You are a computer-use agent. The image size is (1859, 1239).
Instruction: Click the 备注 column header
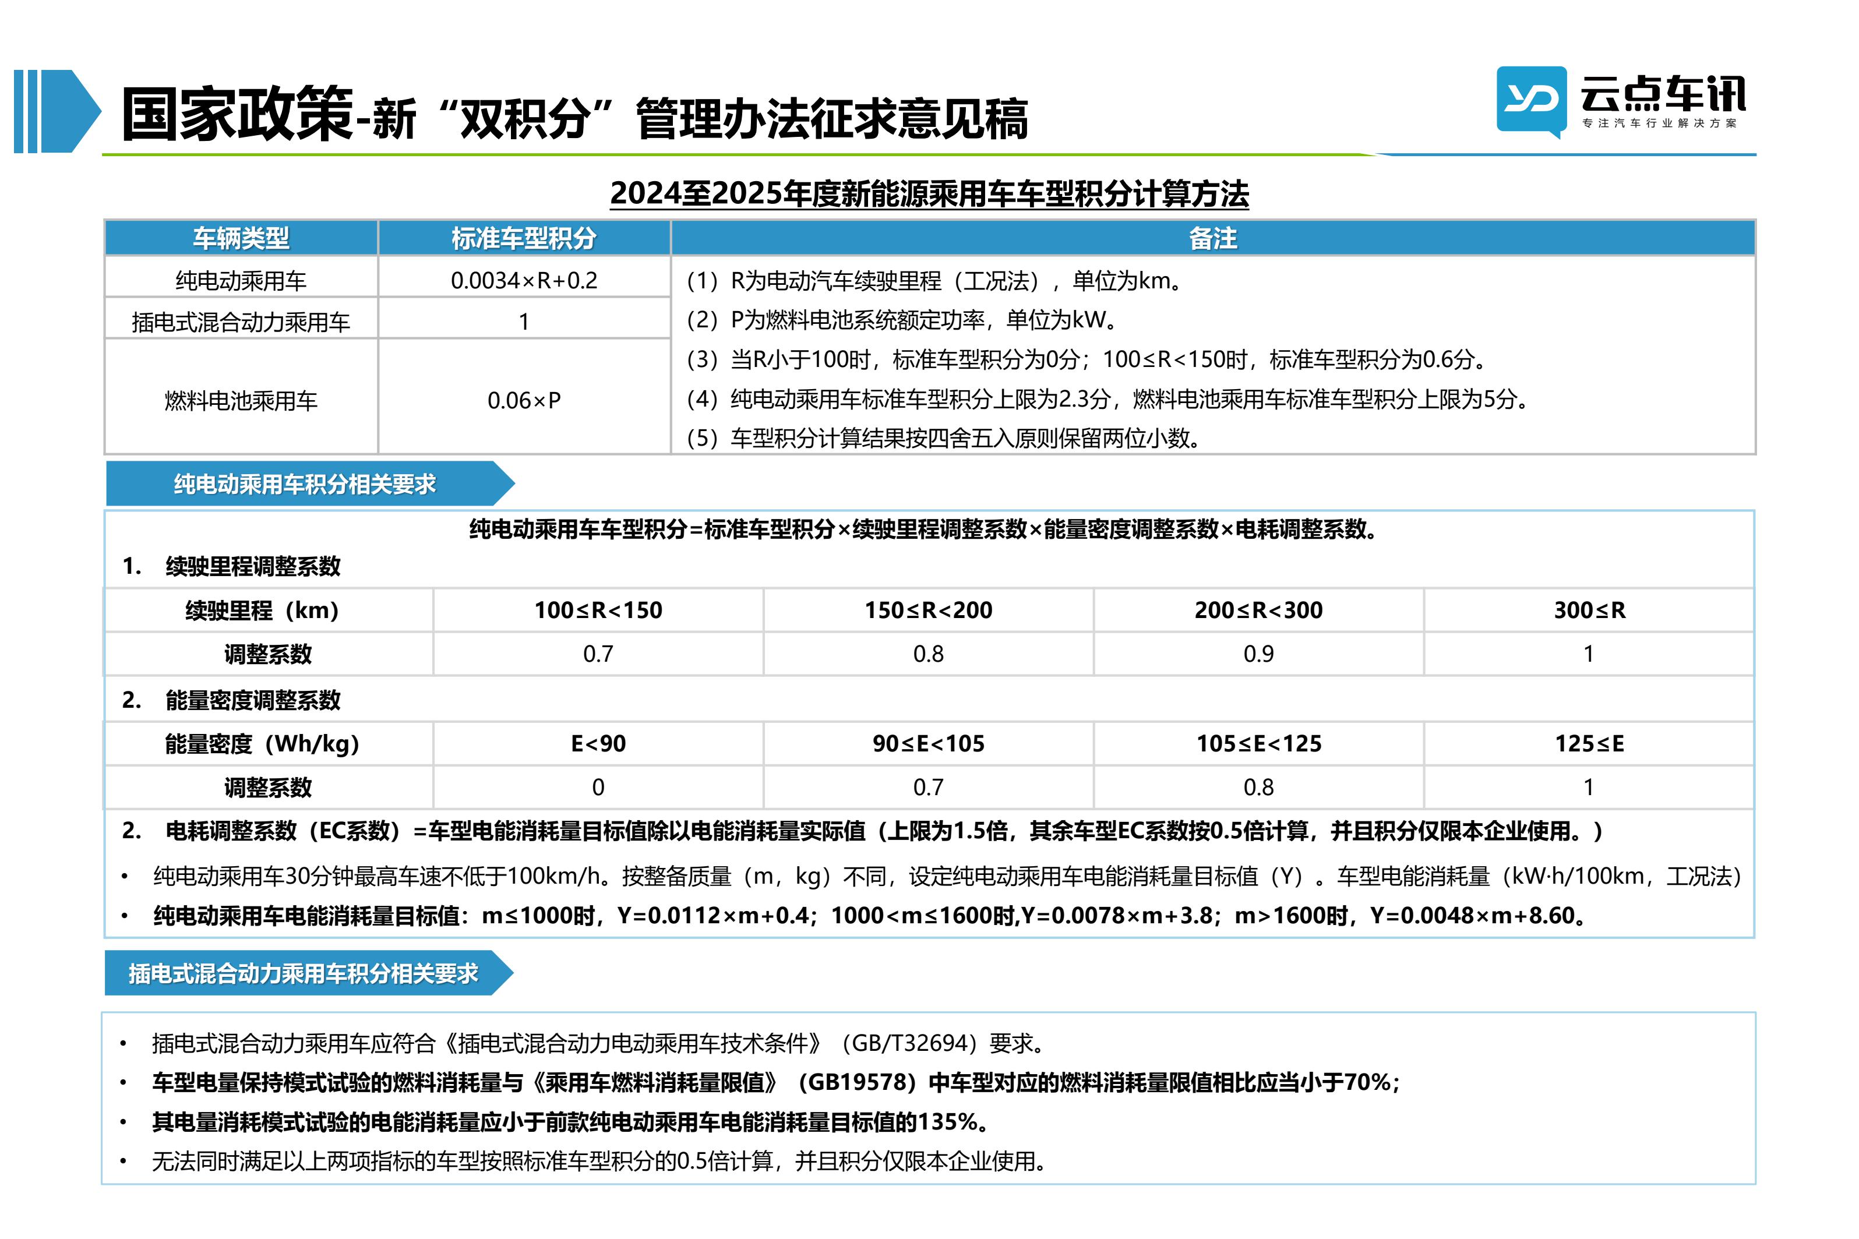(1213, 238)
